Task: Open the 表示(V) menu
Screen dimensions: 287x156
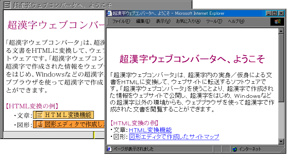Action: [x=163, y=21]
